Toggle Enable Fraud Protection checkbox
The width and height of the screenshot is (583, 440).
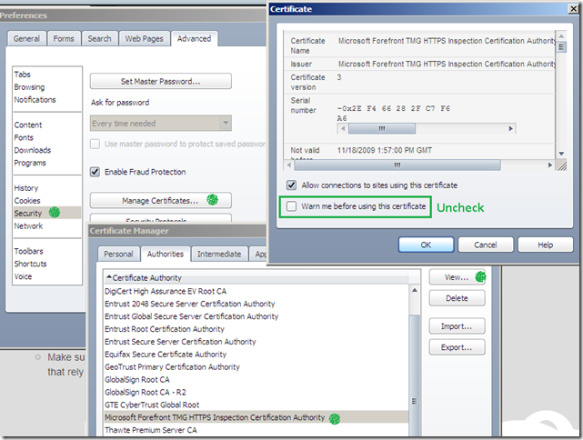(x=95, y=172)
